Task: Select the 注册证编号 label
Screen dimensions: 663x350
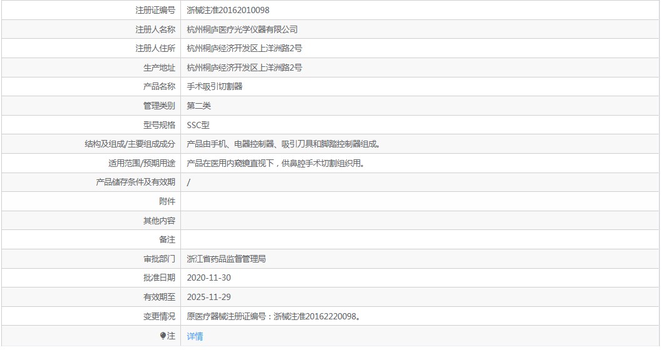Action: tap(155, 10)
